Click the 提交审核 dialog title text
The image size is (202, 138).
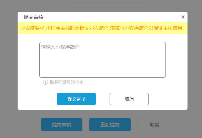33,17
